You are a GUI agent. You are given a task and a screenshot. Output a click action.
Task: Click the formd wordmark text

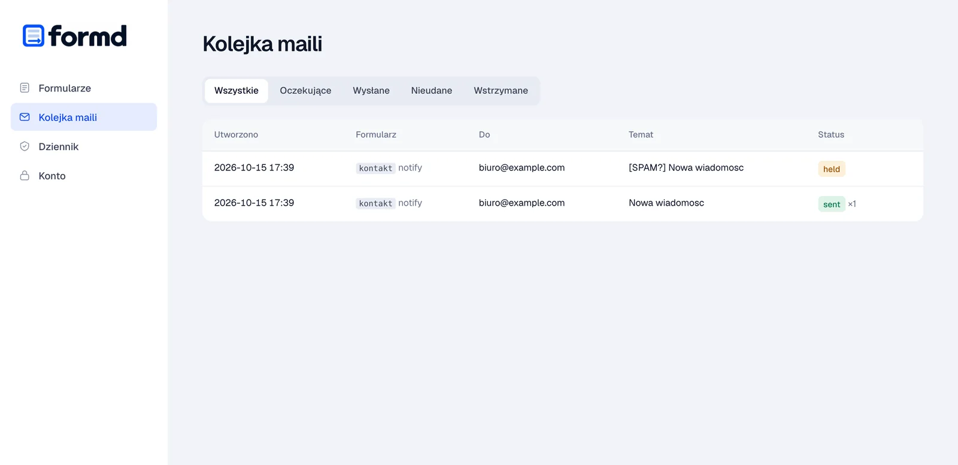point(88,36)
